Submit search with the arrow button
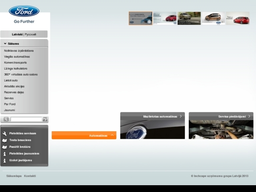 coord(45,119)
